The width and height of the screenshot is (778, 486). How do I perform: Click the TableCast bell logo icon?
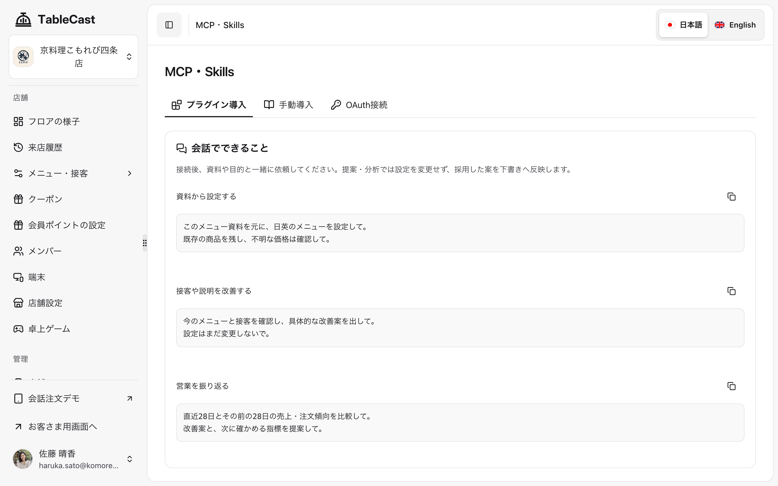(23, 19)
